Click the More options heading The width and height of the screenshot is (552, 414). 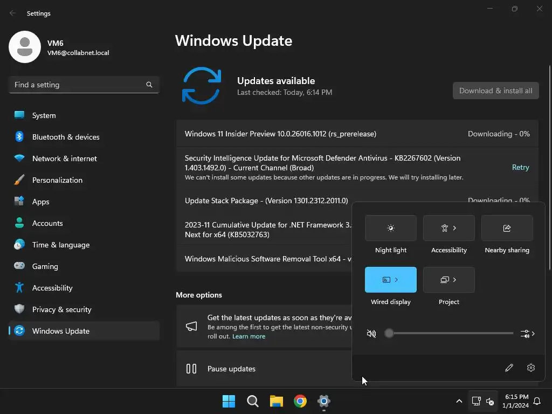click(x=199, y=295)
